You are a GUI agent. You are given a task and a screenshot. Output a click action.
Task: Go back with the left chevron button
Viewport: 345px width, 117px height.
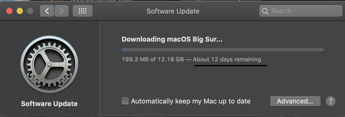pyautogui.click(x=47, y=11)
